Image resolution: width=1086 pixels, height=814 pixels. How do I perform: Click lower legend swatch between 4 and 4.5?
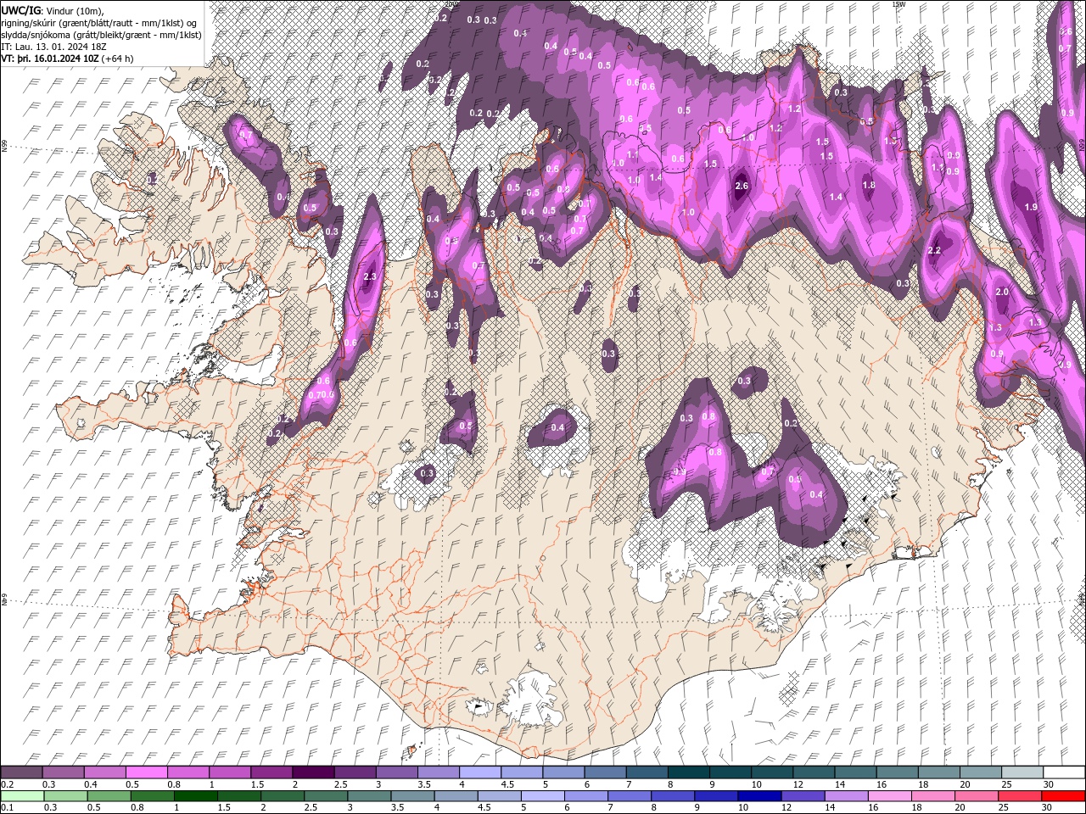click(455, 796)
